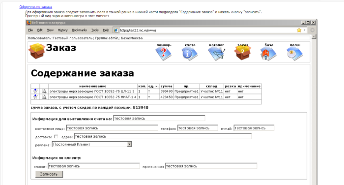Open the File menu
The image size is (344, 185).
pos(30,30)
